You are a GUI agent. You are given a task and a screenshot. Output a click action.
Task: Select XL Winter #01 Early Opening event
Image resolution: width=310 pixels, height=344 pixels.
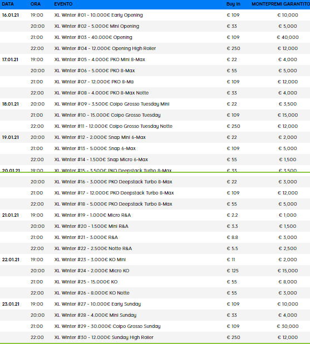point(99,15)
